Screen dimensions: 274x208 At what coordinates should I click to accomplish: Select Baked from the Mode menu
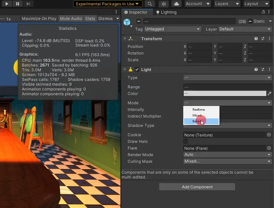[x=197, y=121]
